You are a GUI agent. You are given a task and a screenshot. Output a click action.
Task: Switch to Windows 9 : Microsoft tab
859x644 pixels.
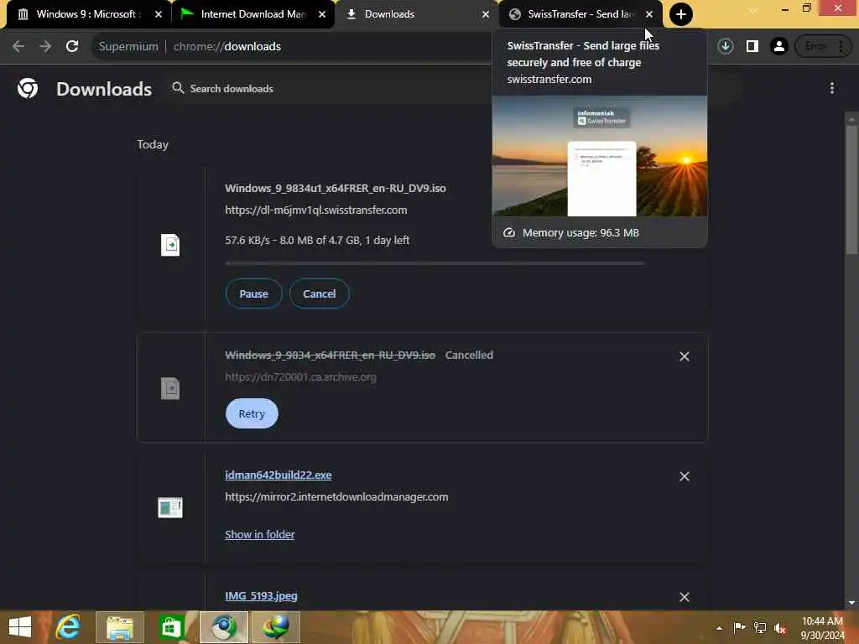click(x=86, y=14)
